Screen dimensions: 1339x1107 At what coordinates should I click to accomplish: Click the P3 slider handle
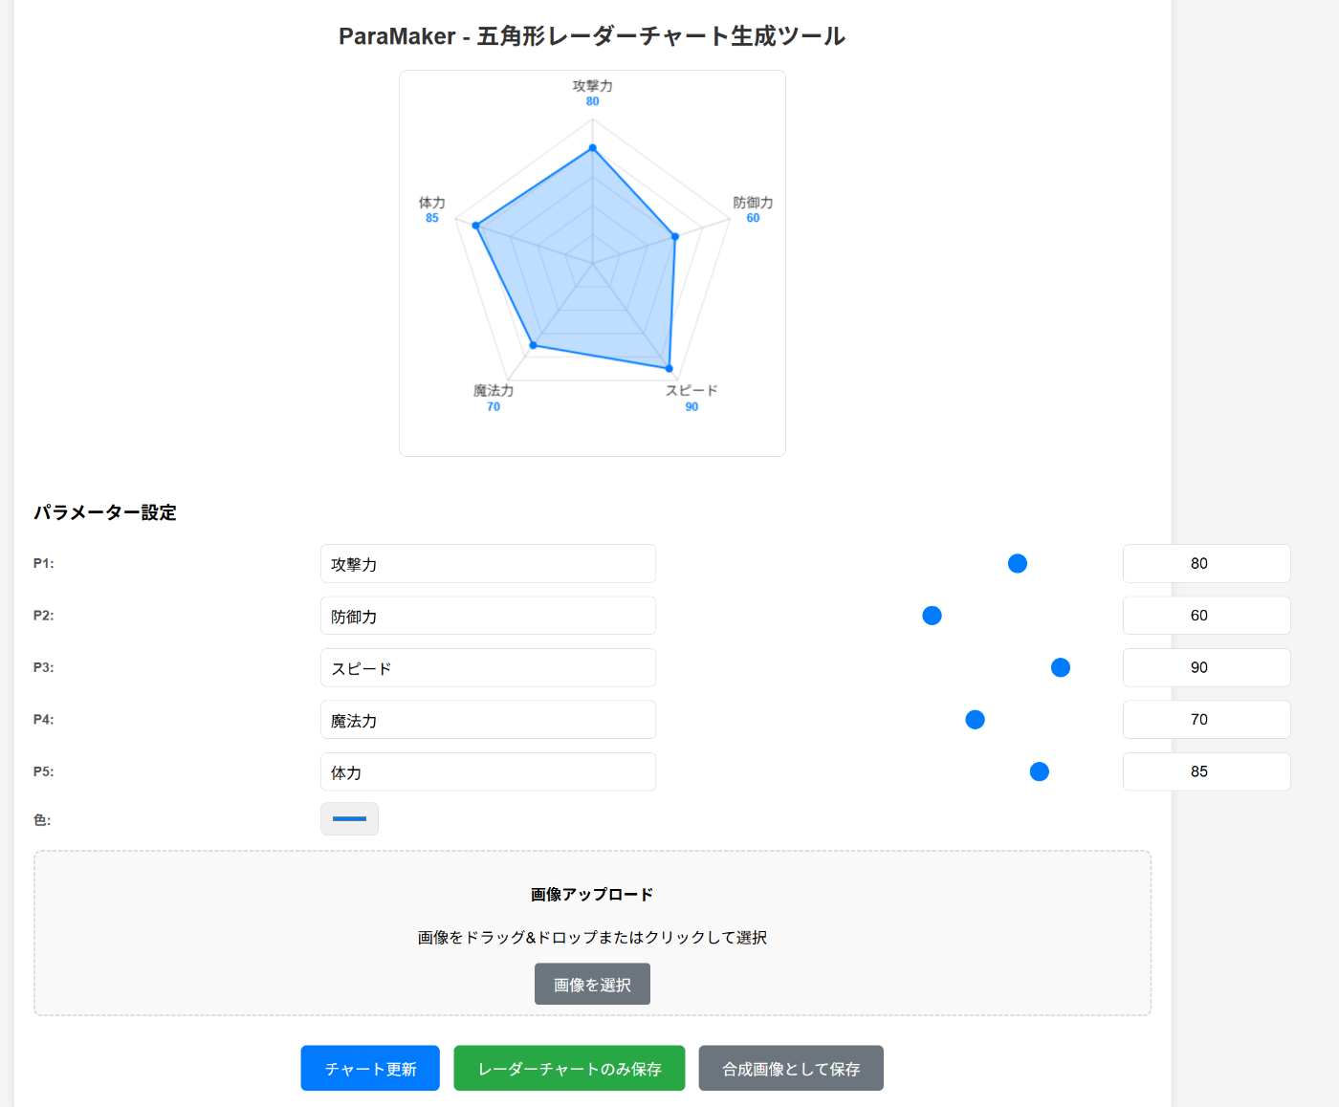click(x=1061, y=668)
